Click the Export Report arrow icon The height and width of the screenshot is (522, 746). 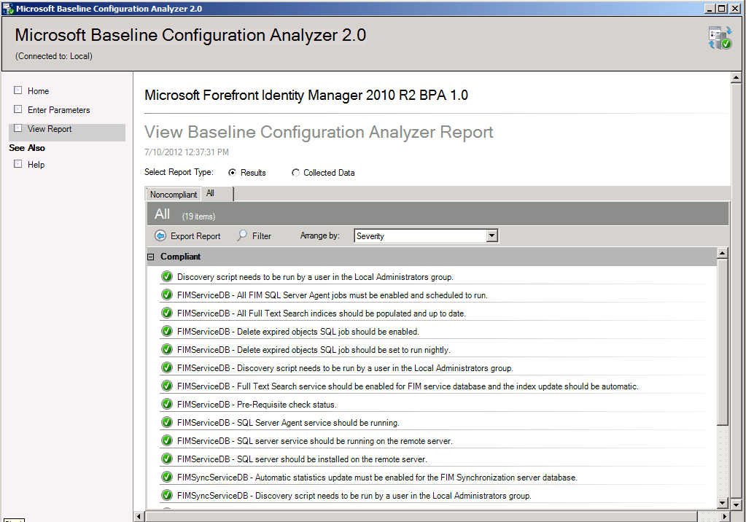(160, 236)
